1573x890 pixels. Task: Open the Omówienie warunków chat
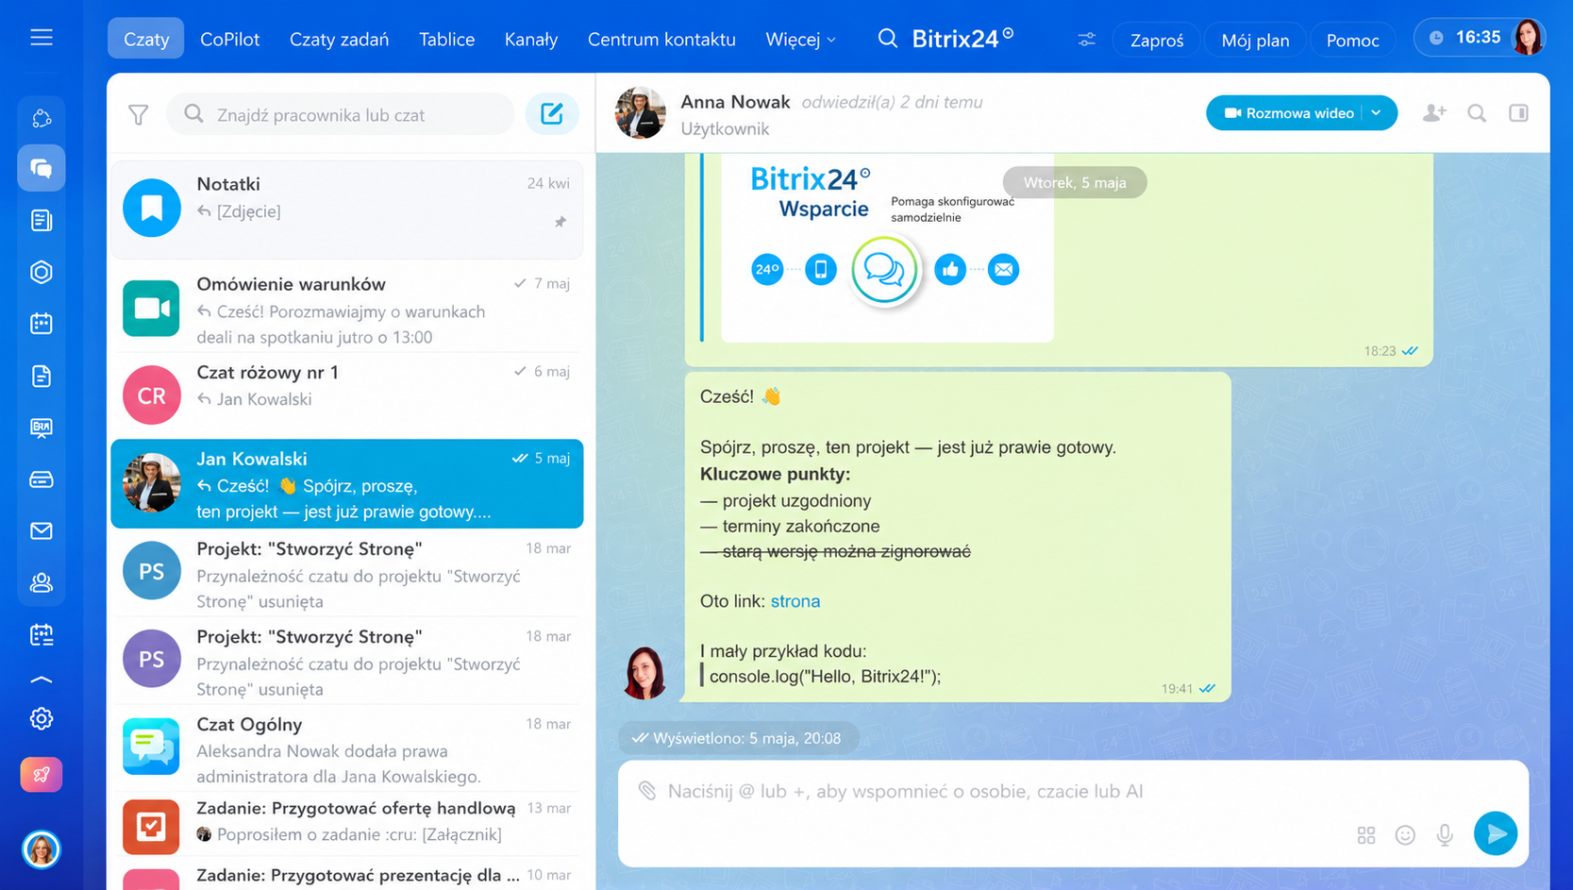[x=347, y=310]
